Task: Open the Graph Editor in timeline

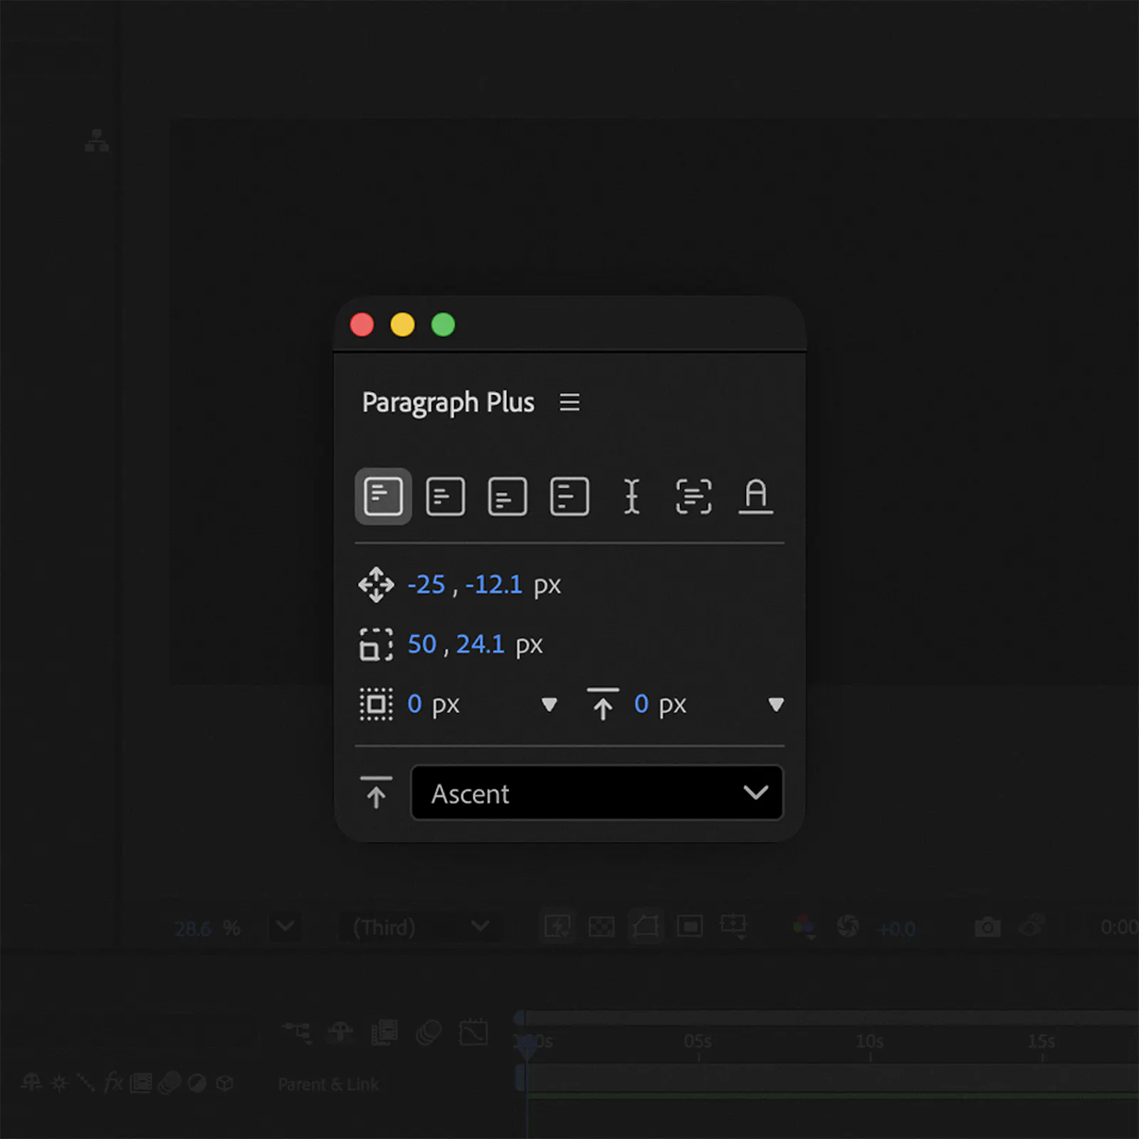Action: (473, 1032)
